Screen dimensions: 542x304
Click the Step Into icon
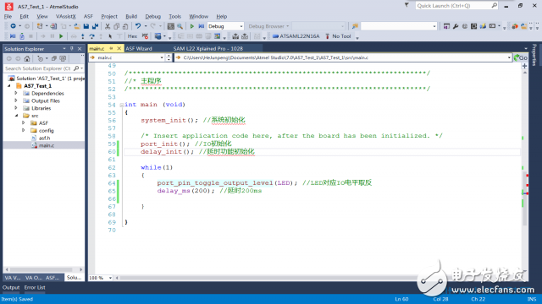coord(83,36)
